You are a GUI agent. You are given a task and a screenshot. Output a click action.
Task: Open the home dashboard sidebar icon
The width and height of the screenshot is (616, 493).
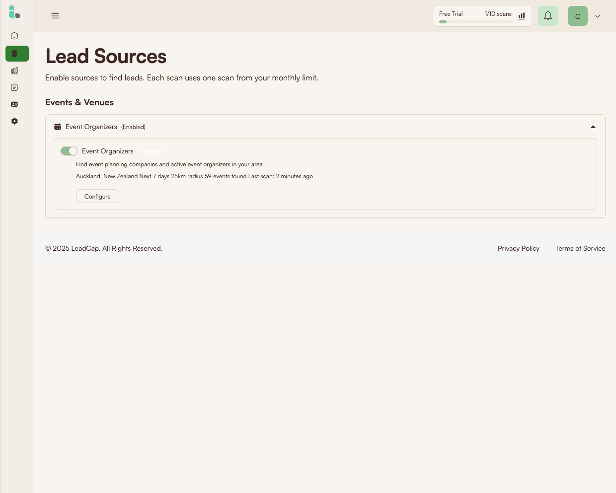14,36
